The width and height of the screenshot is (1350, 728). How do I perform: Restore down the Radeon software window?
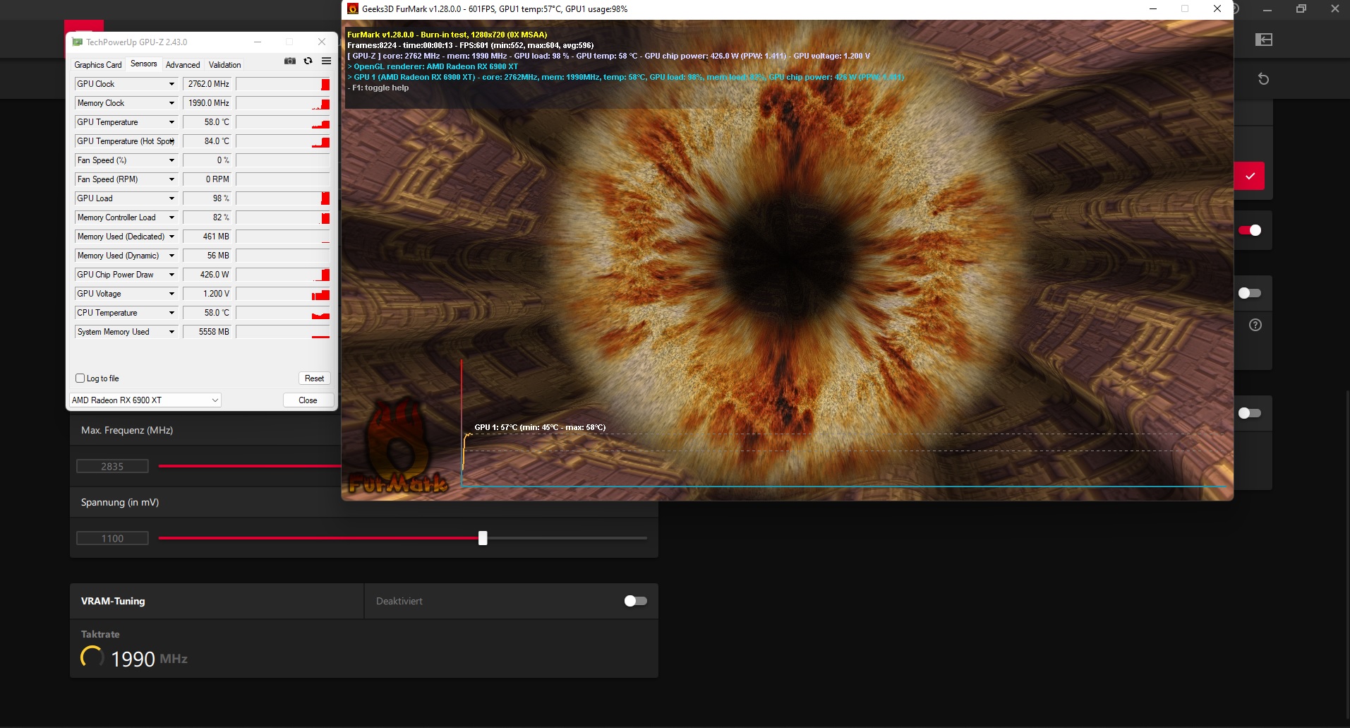click(x=1301, y=9)
